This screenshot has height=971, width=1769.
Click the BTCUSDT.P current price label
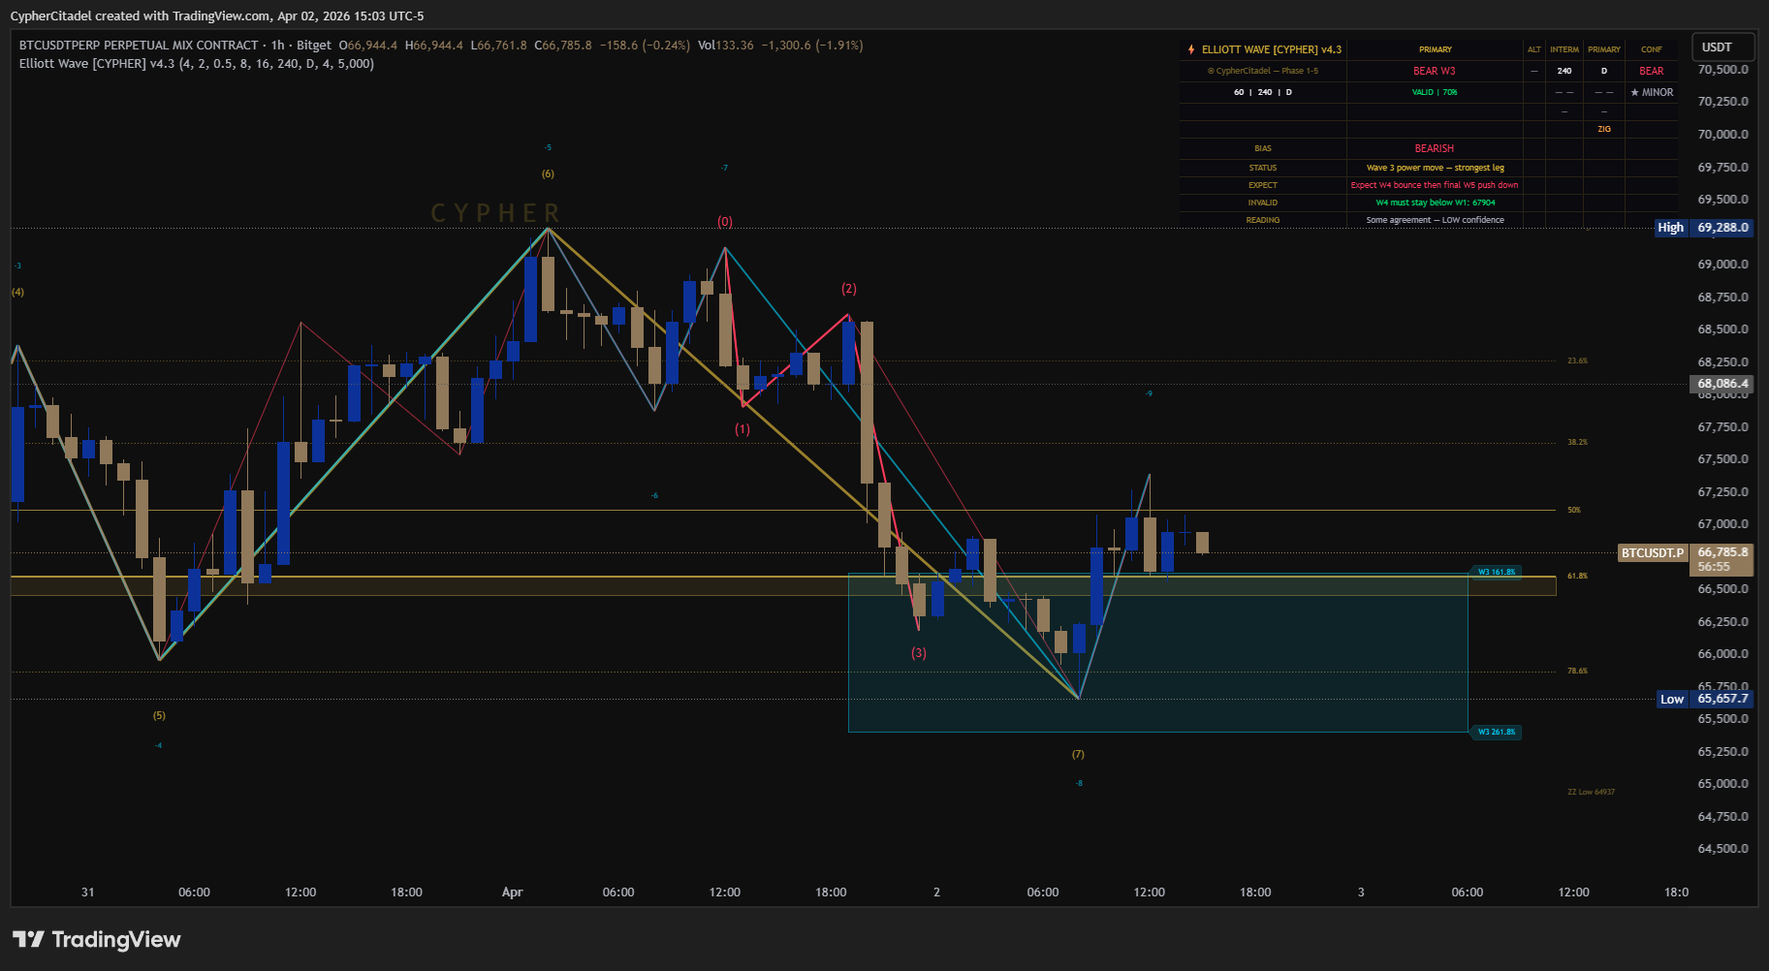pyautogui.click(x=1653, y=553)
